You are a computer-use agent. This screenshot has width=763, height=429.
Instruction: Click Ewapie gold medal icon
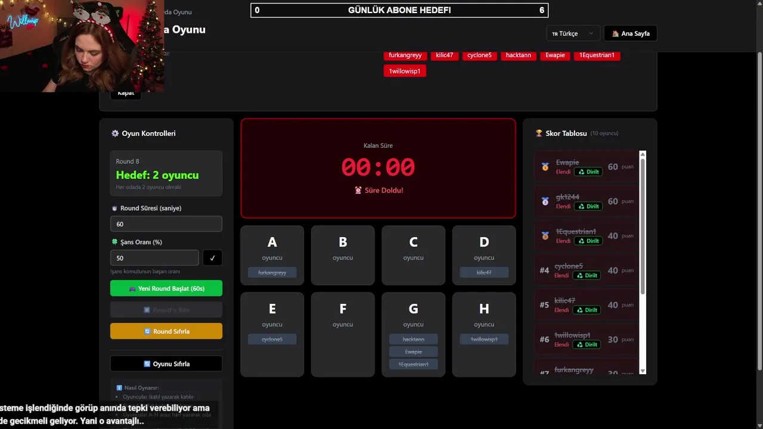(x=545, y=167)
